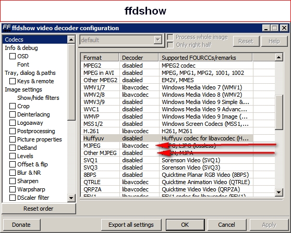Enable the Logoaway checkbox

(x=13, y=123)
